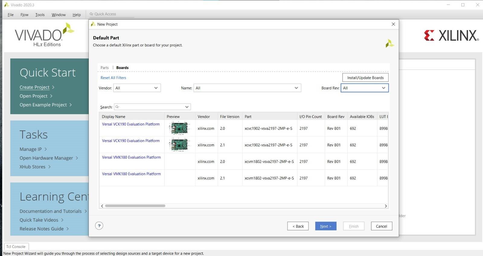Switch to the Parts tab
The width and height of the screenshot is (483, 256).
(x=104, y=68)
